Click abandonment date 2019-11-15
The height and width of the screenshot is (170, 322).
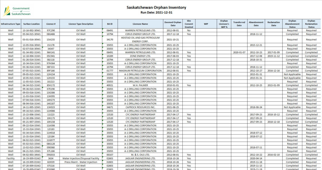tap(256, 166)
